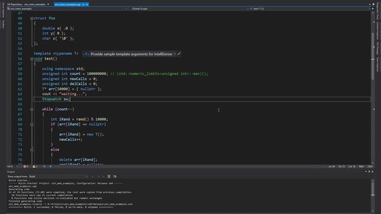381x214 pixels.
Task: Collapse the void test() function
Action: [32, 59]
